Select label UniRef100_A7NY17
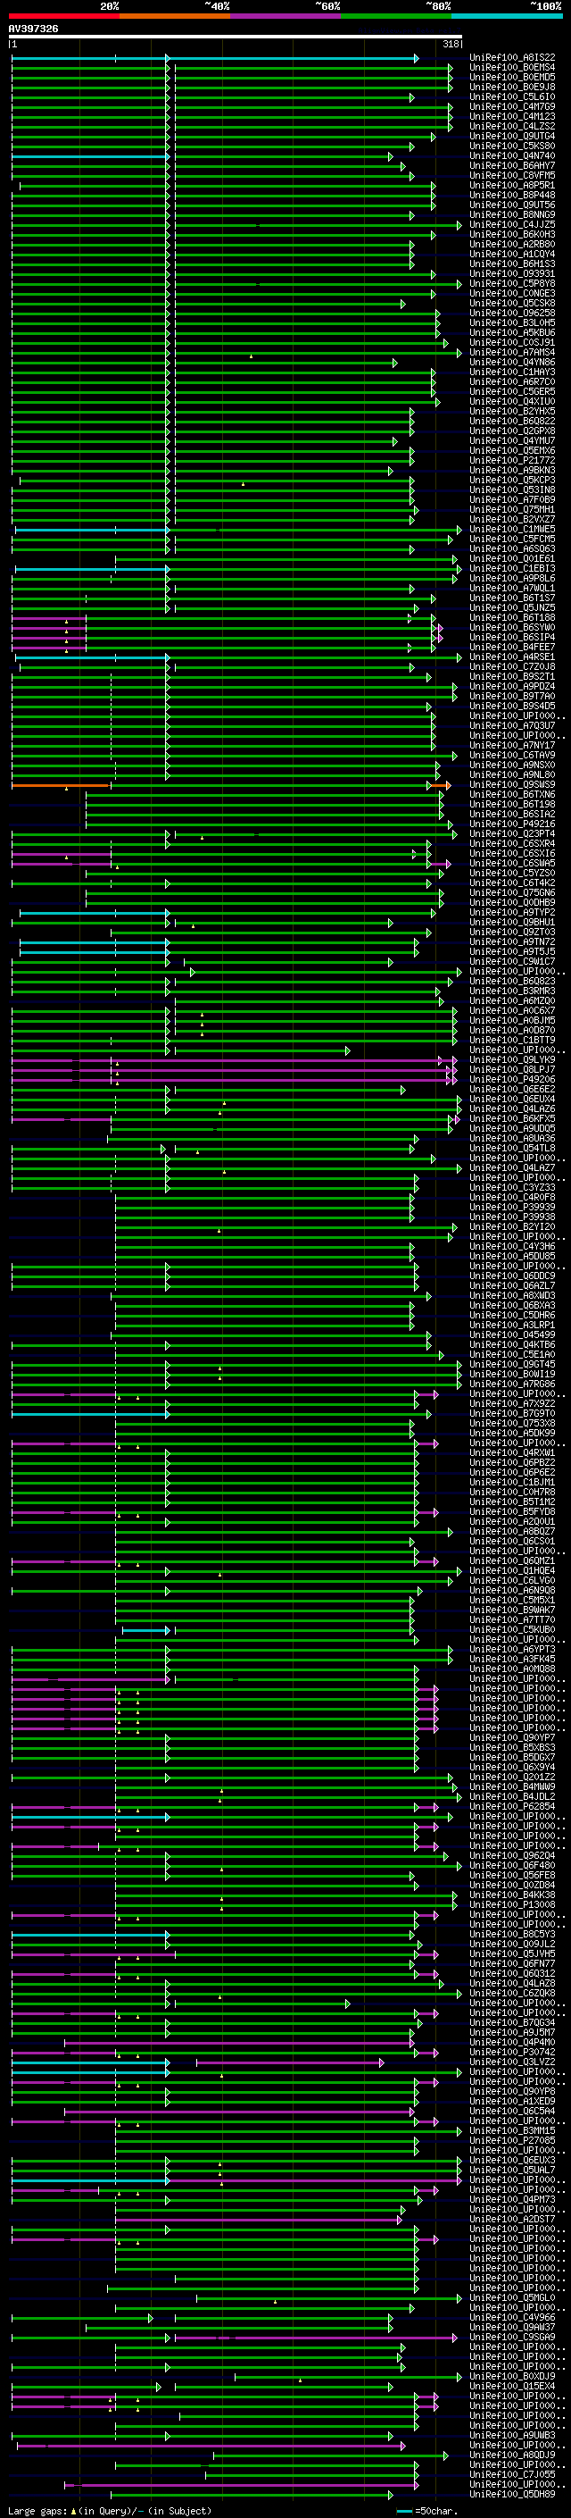 point(512,745)
